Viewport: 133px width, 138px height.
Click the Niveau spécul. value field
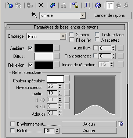(52, 86)
